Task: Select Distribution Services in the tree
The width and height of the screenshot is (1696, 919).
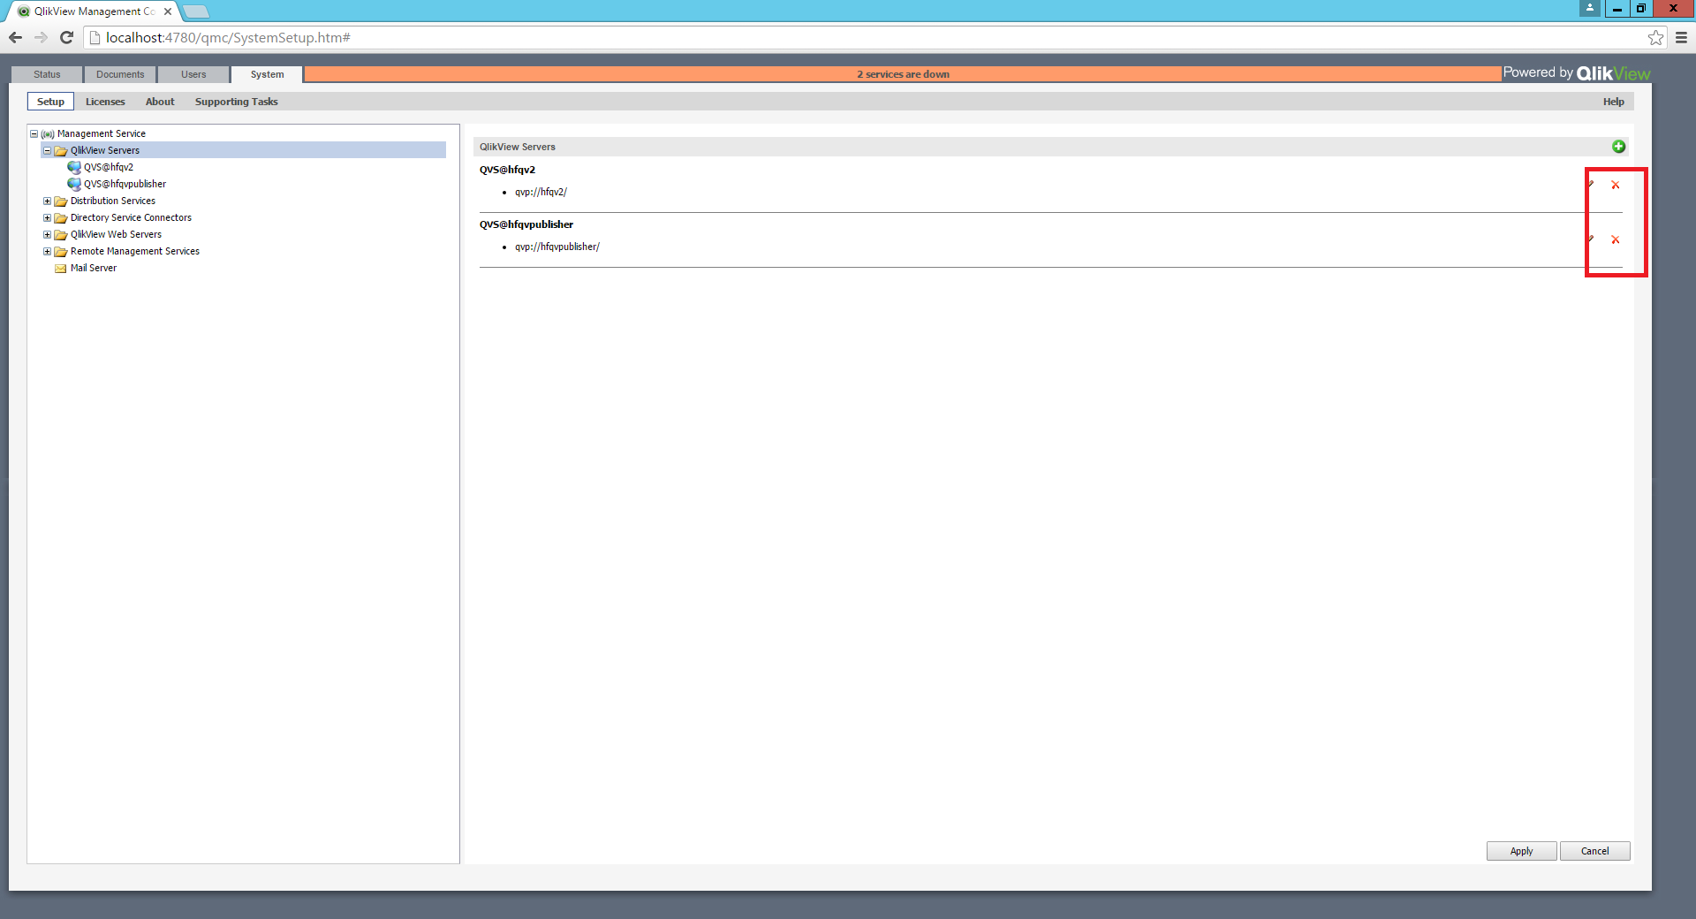Action: click(x=113, y=201)
